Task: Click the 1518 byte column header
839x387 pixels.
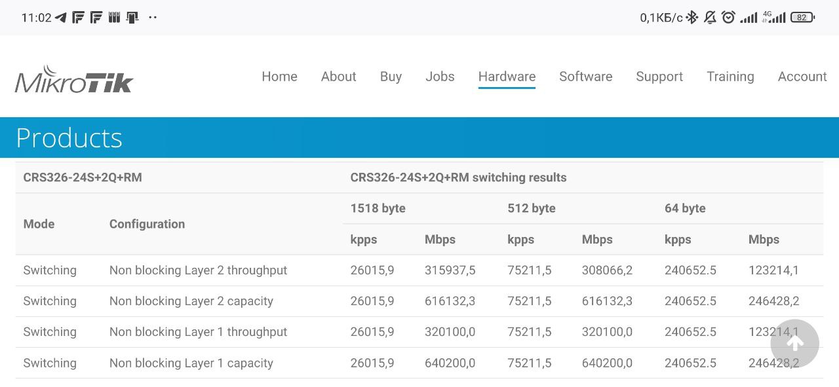Action: coord(378,208)
